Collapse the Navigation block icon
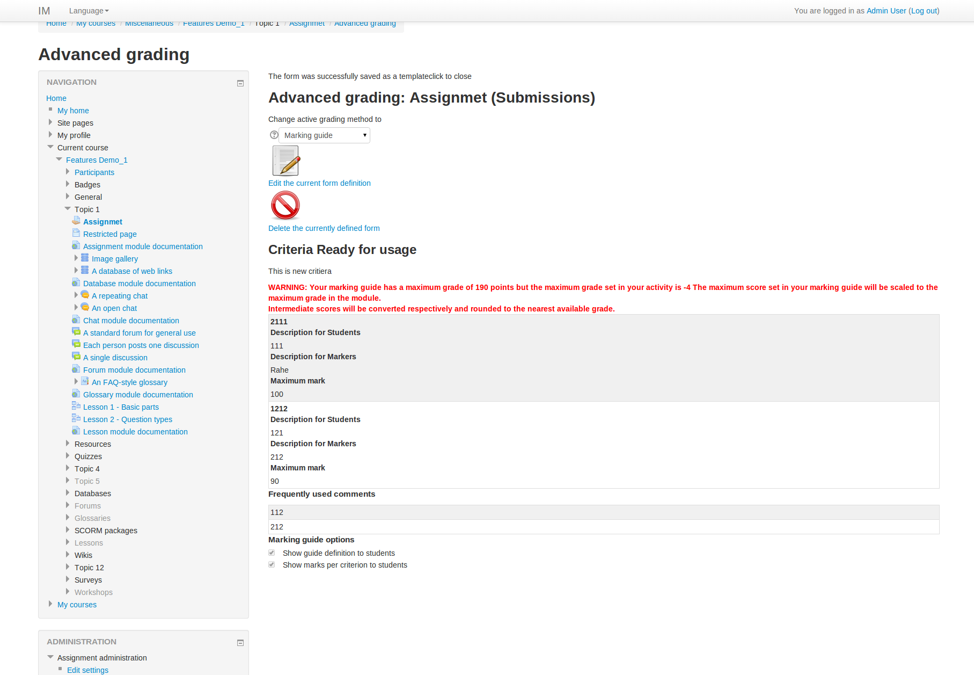 (x=240, y=83)
